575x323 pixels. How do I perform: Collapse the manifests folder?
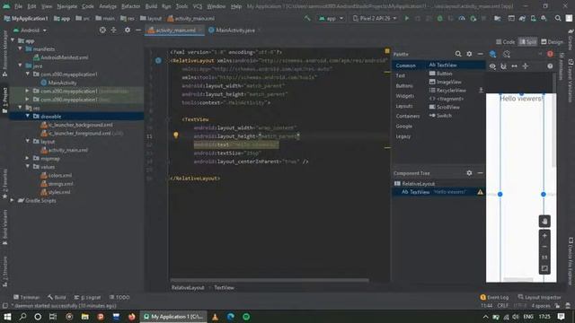click(20, 49)
